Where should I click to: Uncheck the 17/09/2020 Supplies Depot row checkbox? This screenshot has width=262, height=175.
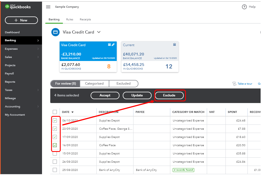click(55, 137)
